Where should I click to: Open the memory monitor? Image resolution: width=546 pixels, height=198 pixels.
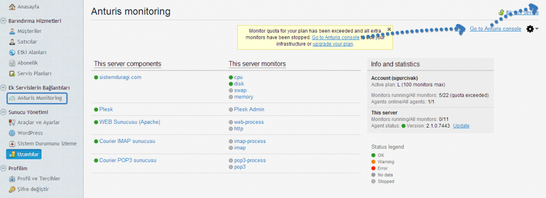pos(243,97)
